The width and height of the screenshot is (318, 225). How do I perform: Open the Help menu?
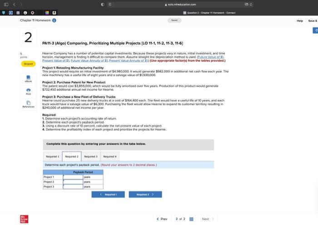click(x=300, y=21)
